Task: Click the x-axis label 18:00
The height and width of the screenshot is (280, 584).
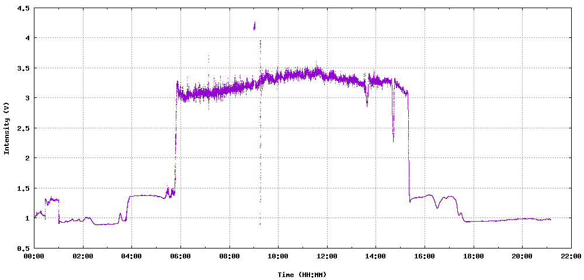Action: point(474,256)
